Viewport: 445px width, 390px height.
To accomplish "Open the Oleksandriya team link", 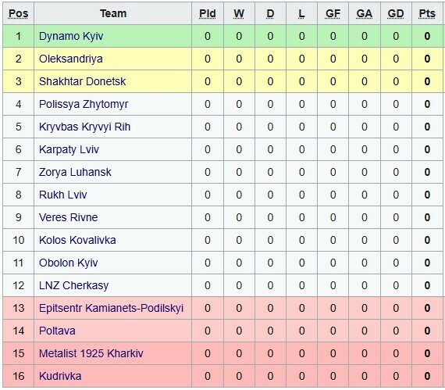I will tap(71, 59).
